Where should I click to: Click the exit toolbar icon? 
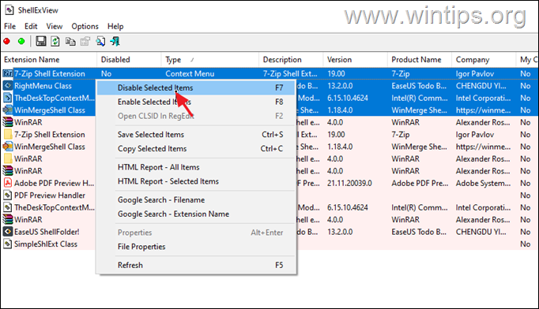115,42
